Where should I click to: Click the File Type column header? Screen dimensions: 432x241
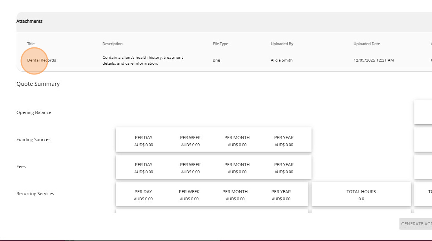click(x=221, y=44)
